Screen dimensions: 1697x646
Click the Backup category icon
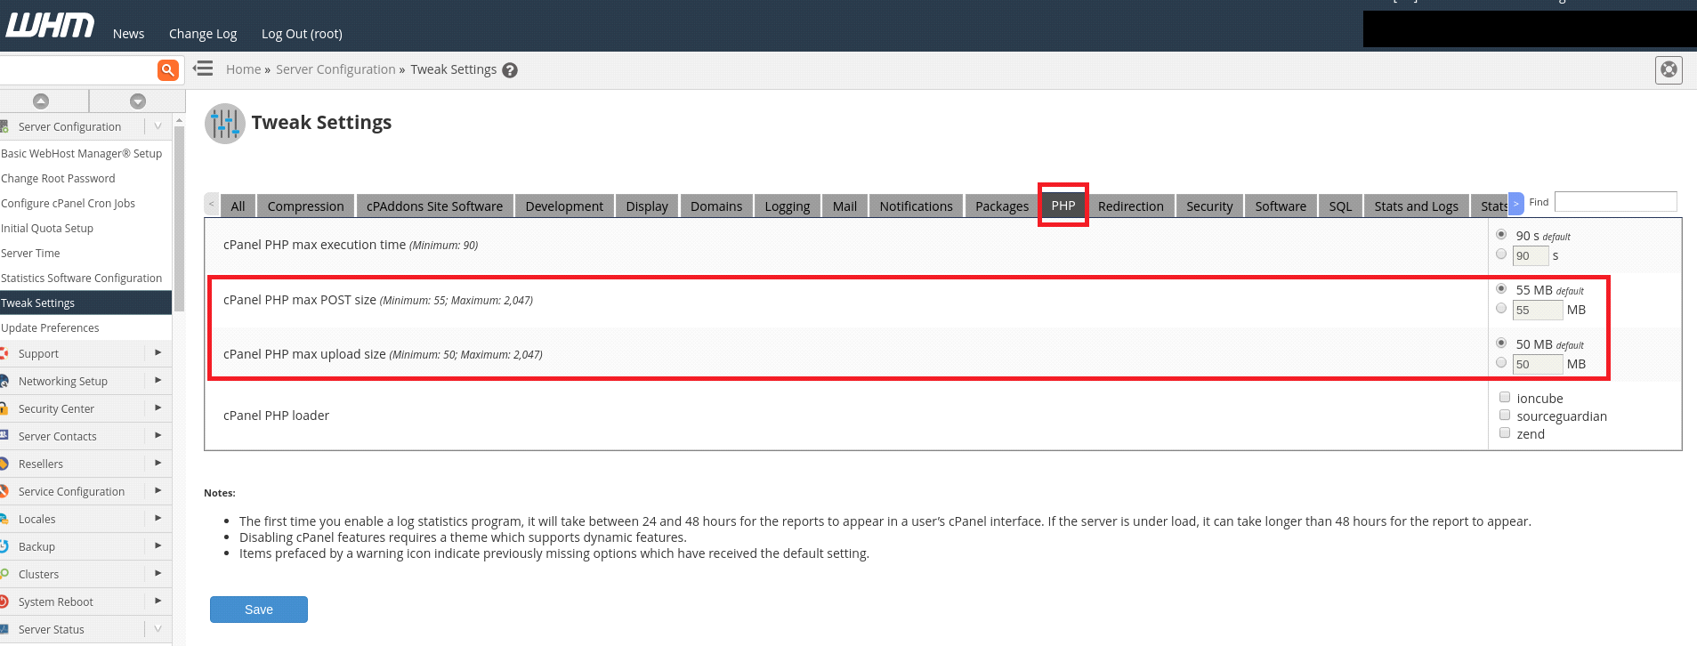[4, 546]
